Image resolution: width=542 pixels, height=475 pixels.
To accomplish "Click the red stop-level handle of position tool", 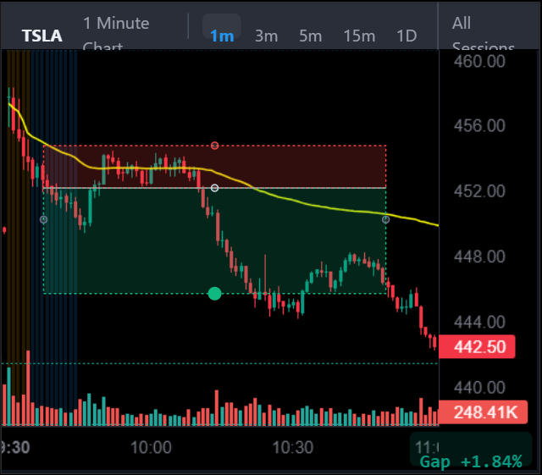I will pos(214,145).
